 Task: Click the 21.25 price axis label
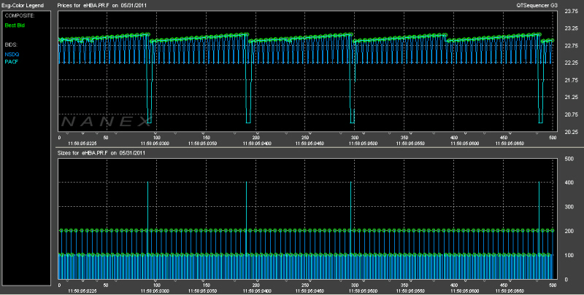572,98
